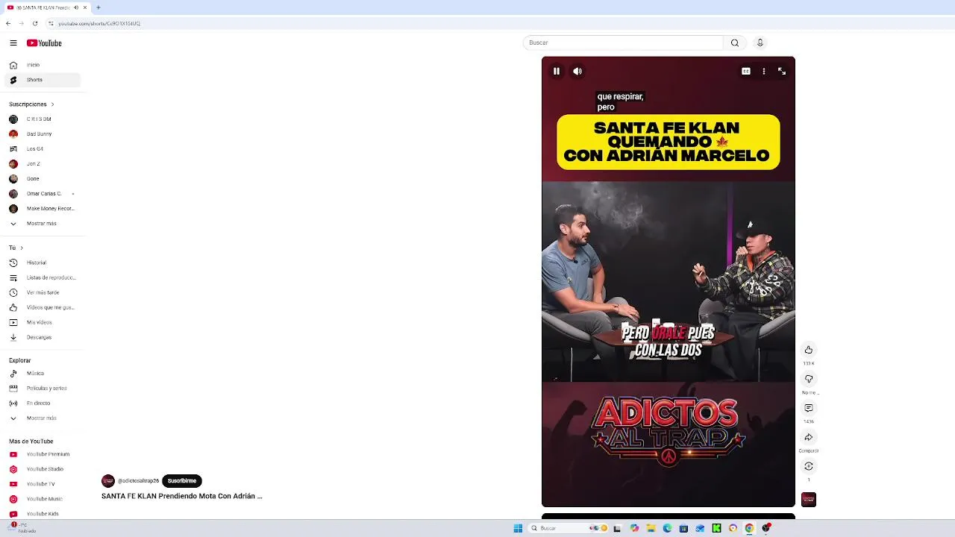
Task: Open YouTube TV
Action: [43, 484]
